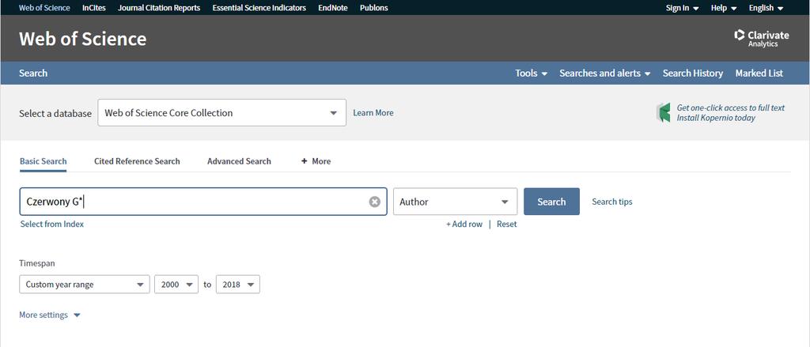Open the English language dropdown

click(766, 8)
